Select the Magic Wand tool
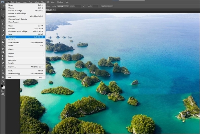This screenshot has width=200, height=134. coord(3,24)
